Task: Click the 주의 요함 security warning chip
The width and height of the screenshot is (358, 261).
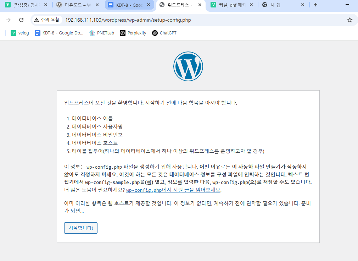Action: point(47,20)
